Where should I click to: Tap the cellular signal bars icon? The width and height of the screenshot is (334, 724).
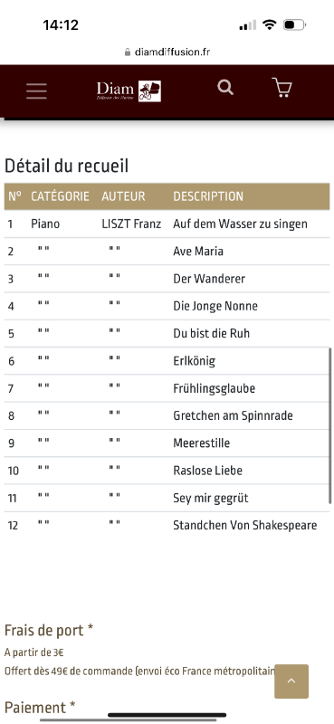pos(248,25)
